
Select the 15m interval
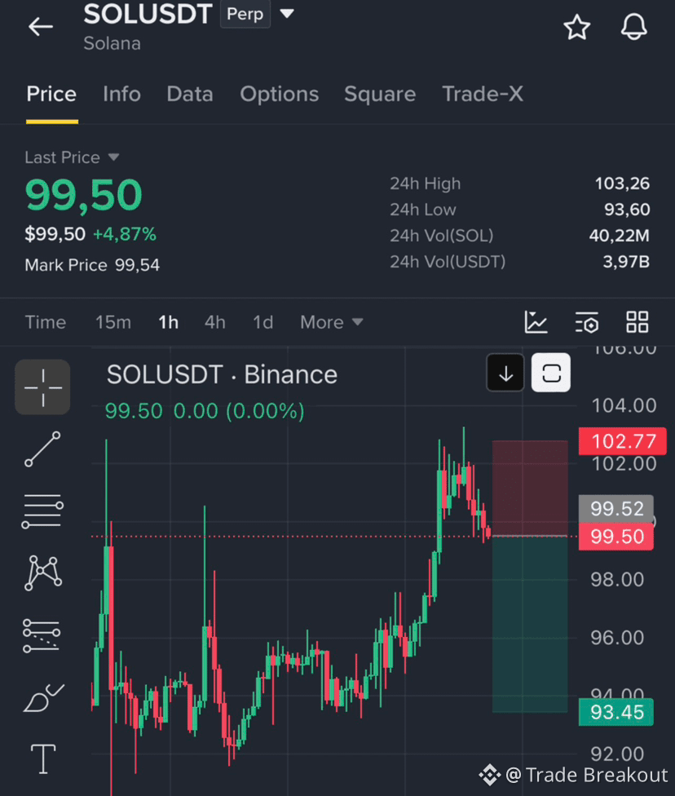pos(113,322)
